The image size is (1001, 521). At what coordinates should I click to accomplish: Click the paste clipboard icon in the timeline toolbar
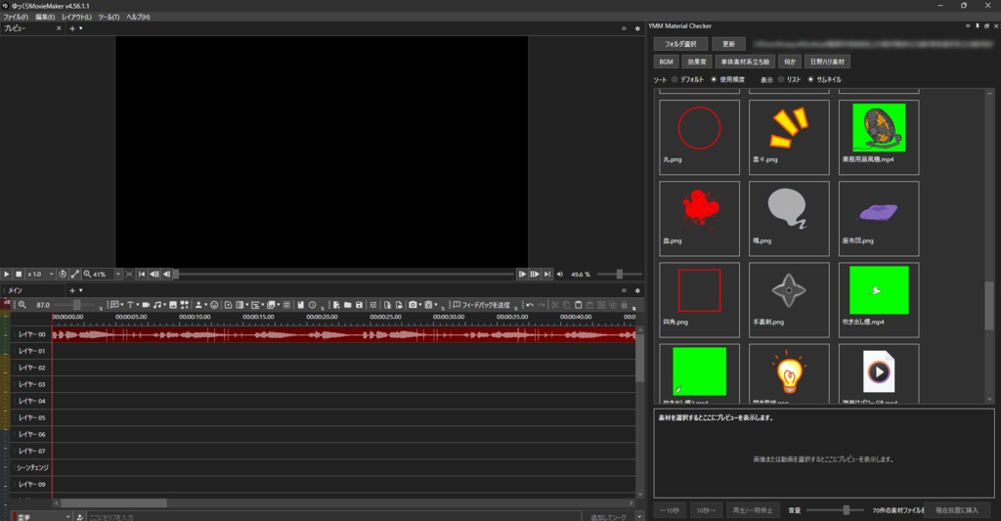point(579,305)
